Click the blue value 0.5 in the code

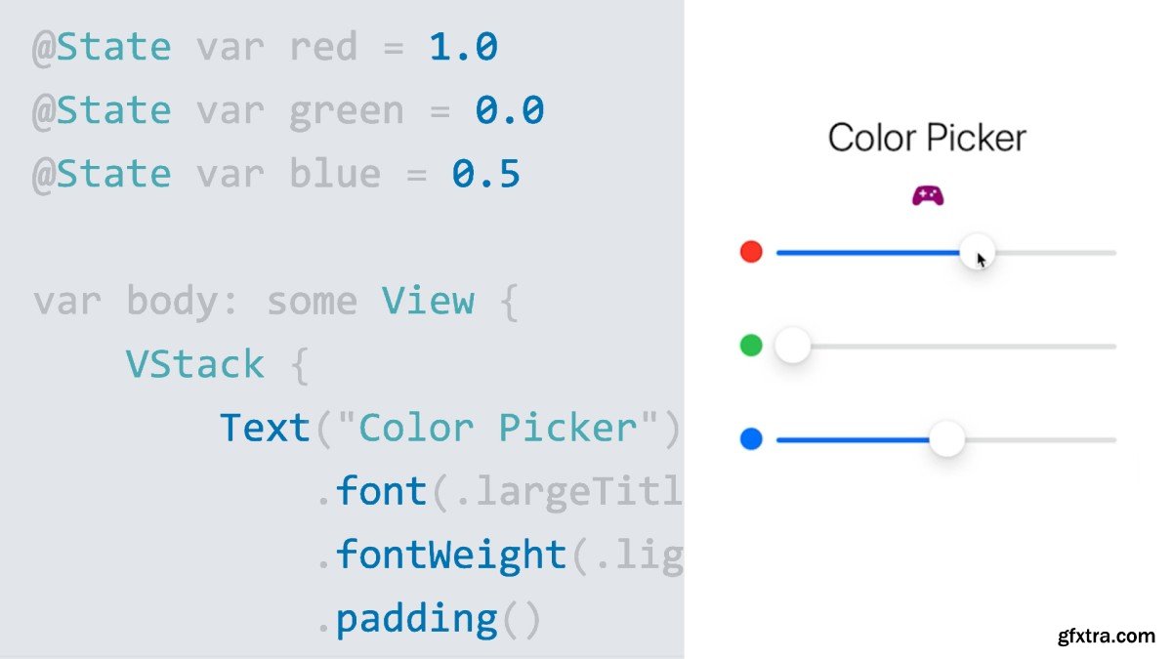[485, 174]
